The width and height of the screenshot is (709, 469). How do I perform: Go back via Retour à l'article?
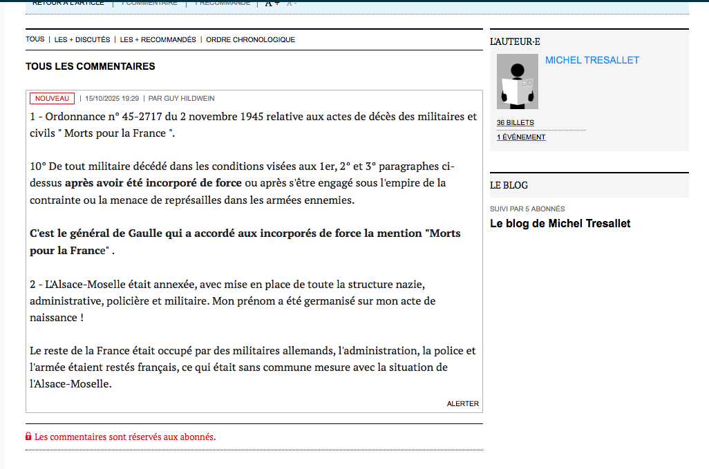point(68,3)
